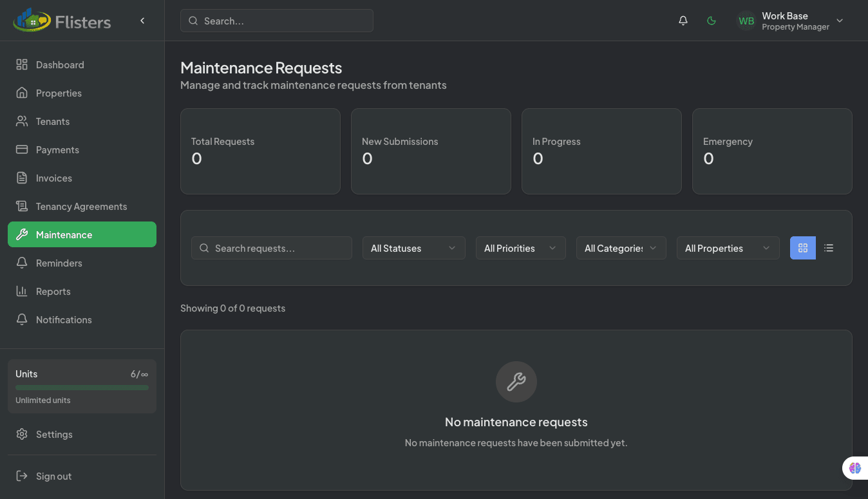Click the floating brain assistant icon

click(x=854, y=468)
